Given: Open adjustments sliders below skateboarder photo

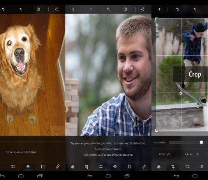Looking at the screenshot, I should [x=187, y=167].
